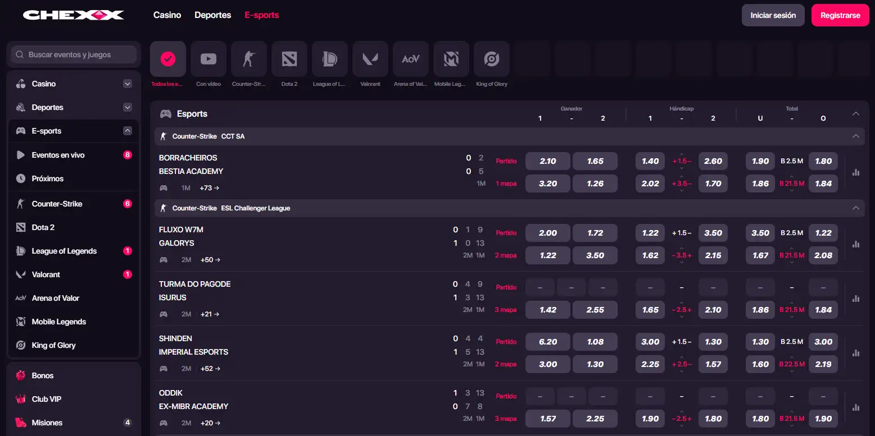Open statistics icon for Fluxo W7M vs Galorys
Image resolution: width=875 pixels, height=436 pixels.
856,244
